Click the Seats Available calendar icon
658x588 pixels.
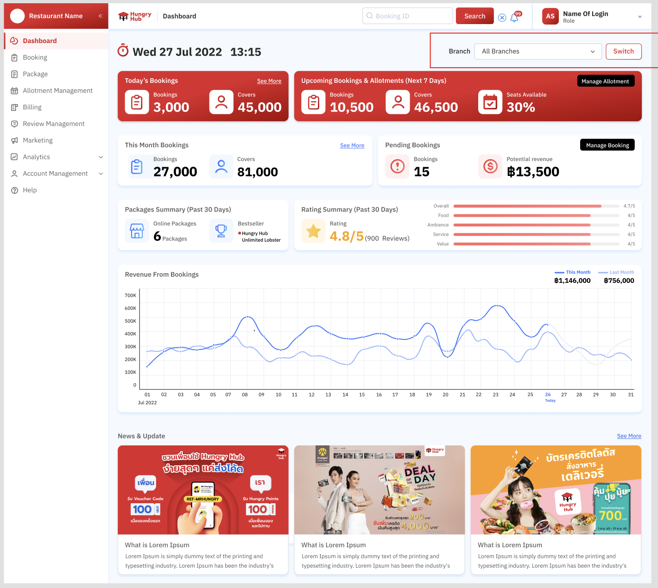(490, 102)
